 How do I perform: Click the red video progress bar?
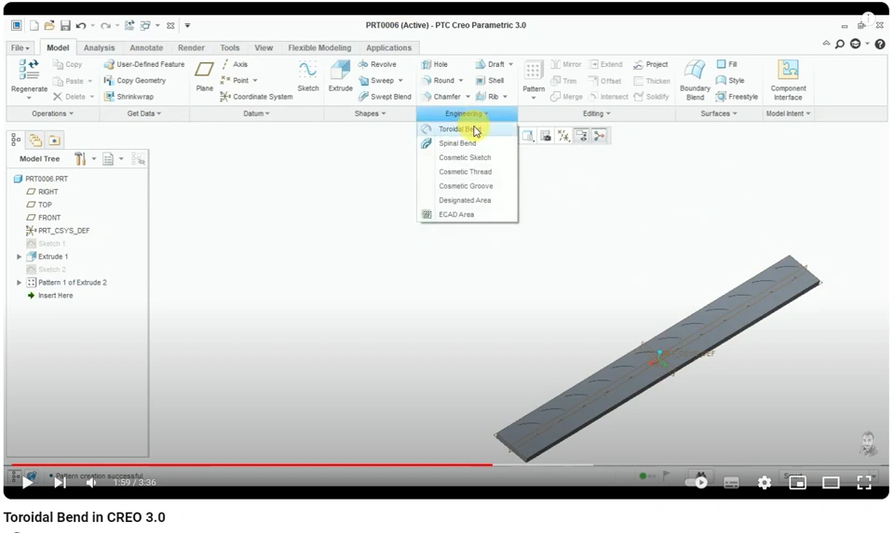pos(251,465)
